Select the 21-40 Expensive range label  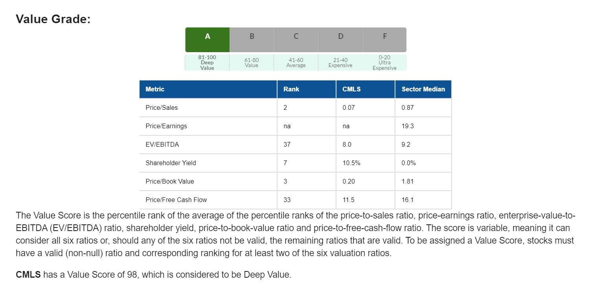click(x=340, y=63)
